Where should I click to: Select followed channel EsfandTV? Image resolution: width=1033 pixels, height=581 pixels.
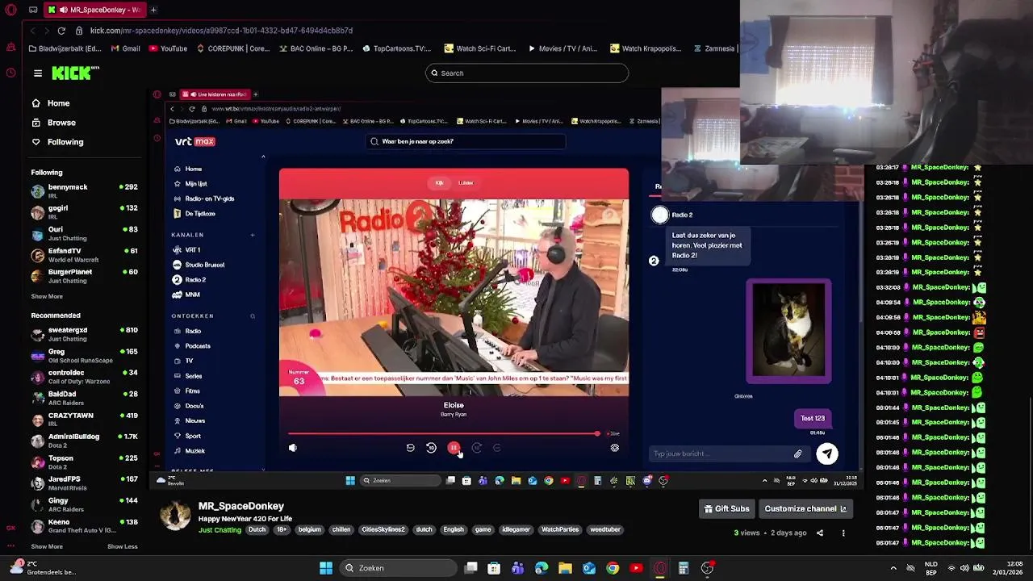click(x=84, y=255)
